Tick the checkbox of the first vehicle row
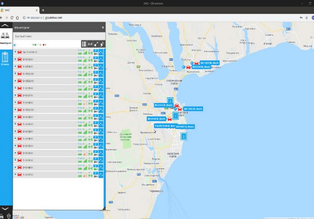 pos(15,52)
